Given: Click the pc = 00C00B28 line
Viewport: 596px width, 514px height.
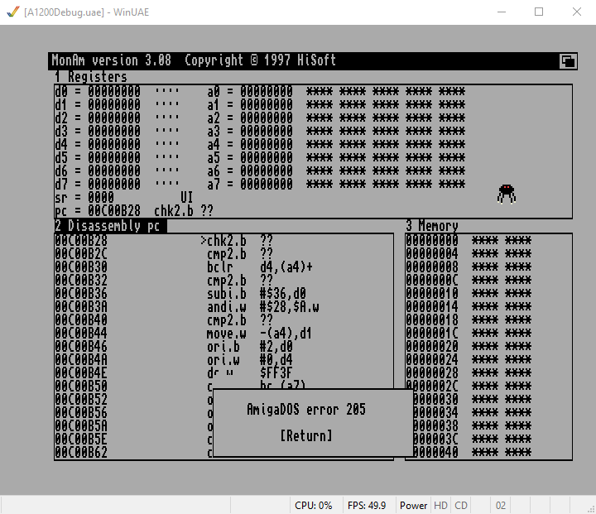Looking at the screenshot, I should [x=134, y=210].
